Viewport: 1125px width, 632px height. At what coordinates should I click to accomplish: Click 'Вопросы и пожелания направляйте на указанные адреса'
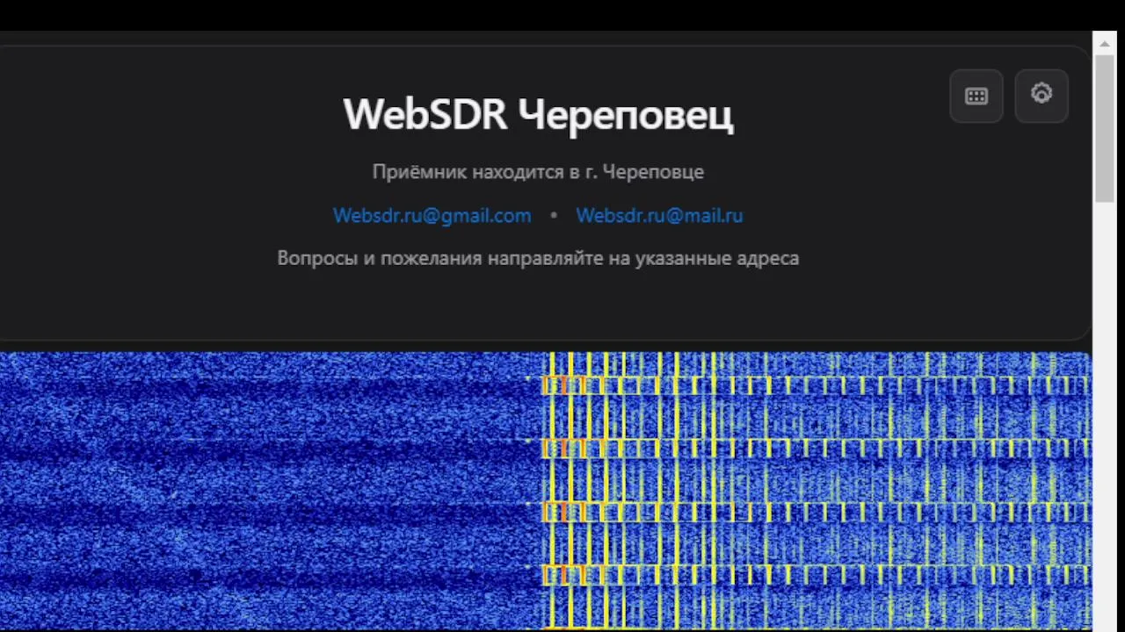(538, 258)
